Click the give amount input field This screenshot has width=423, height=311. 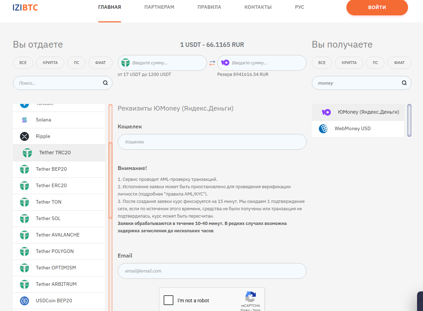[162, 63]
